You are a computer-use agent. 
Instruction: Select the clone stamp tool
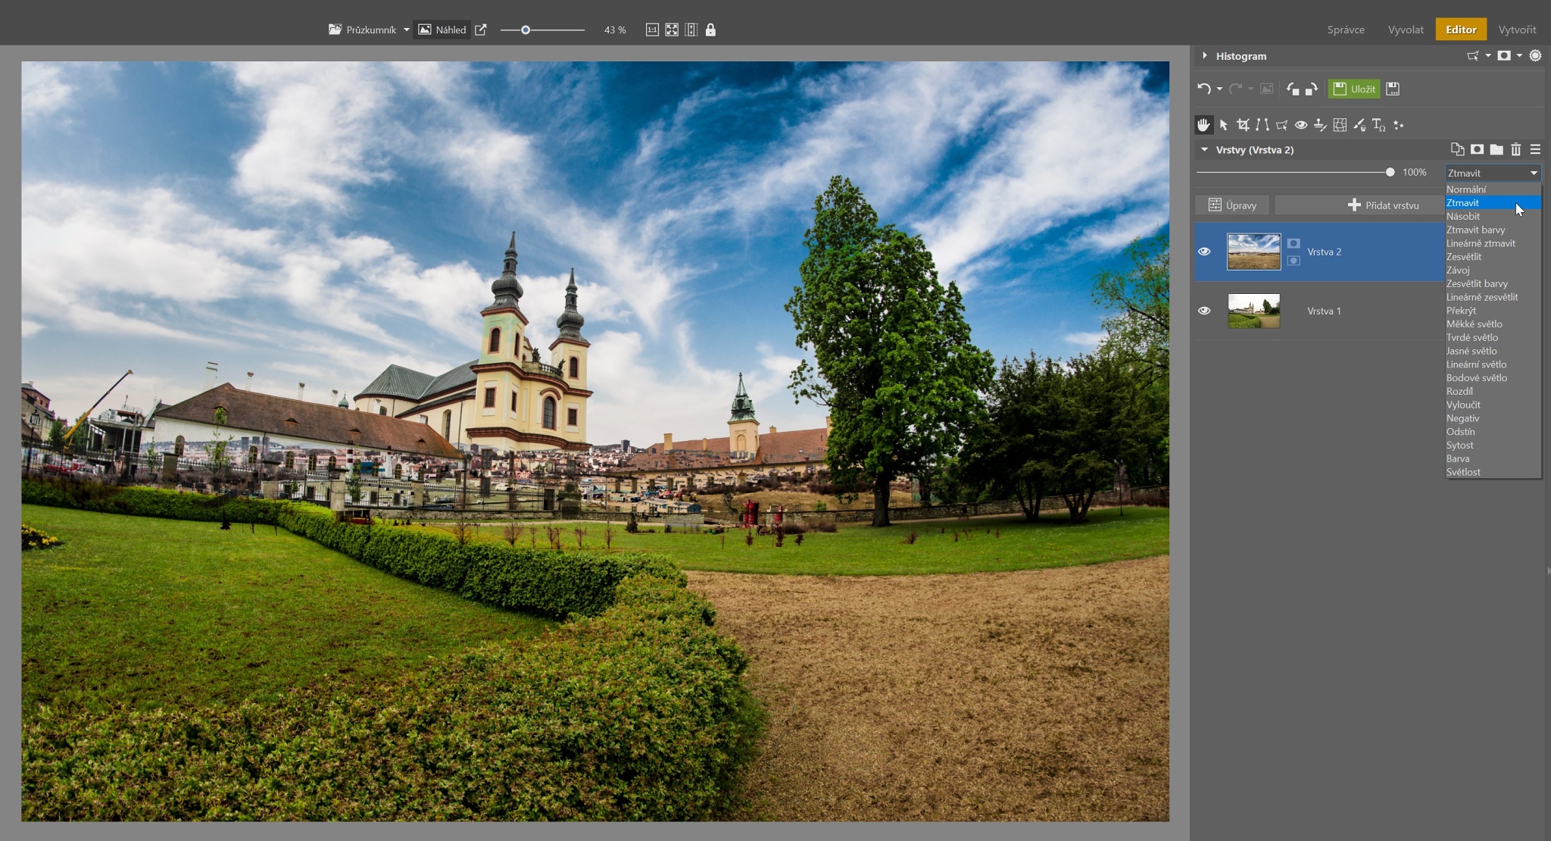(x=1320, y=125)
